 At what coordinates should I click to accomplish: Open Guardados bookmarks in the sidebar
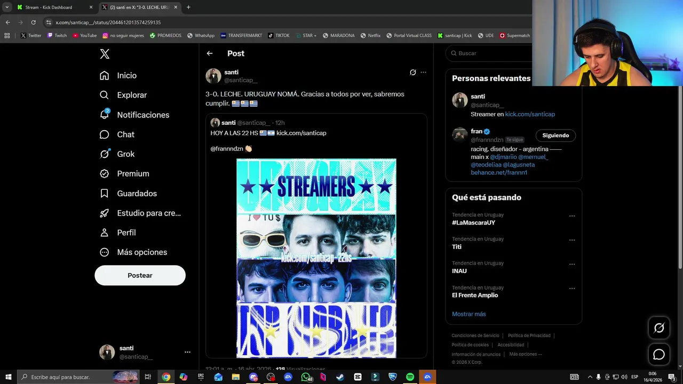pos(128,194)
